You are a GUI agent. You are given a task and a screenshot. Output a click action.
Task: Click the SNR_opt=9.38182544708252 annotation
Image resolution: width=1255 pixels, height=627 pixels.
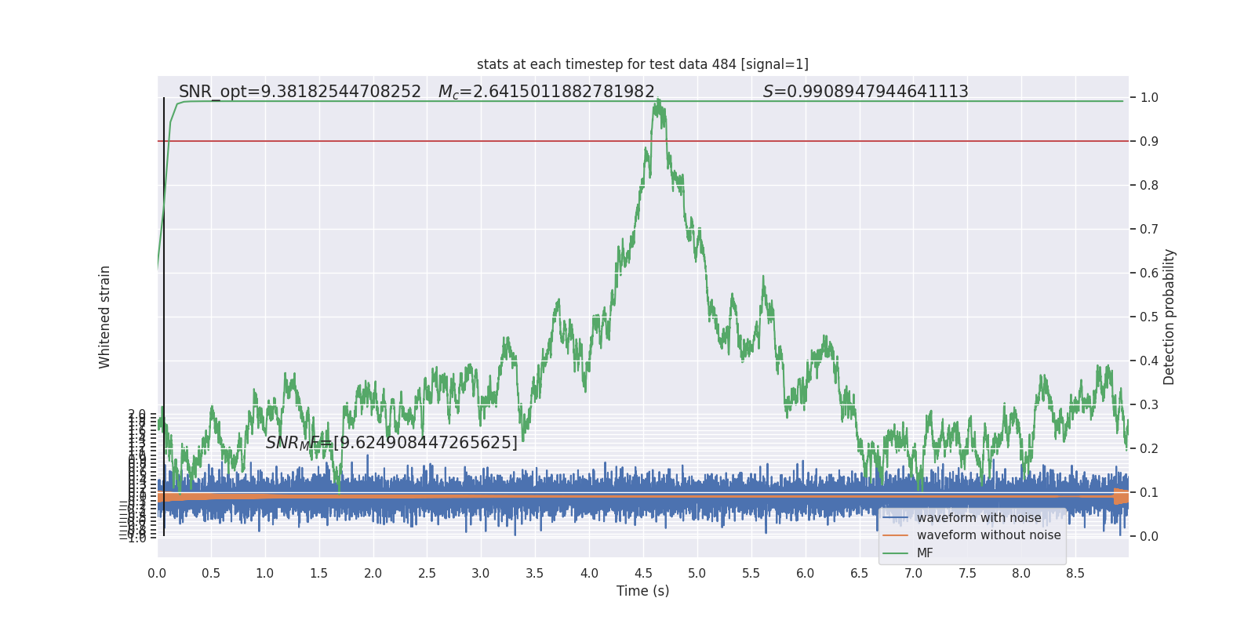pos(300,92)
